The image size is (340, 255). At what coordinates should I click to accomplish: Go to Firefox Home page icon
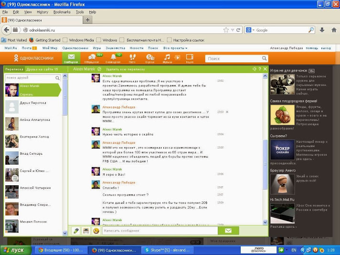[x=334, y=30]
